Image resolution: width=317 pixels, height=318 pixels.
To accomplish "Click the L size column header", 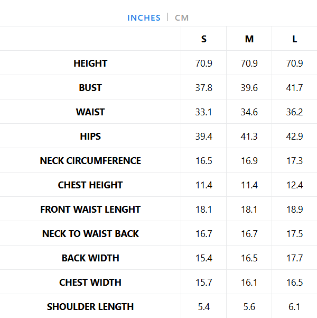I will click(x=295, y=39).
